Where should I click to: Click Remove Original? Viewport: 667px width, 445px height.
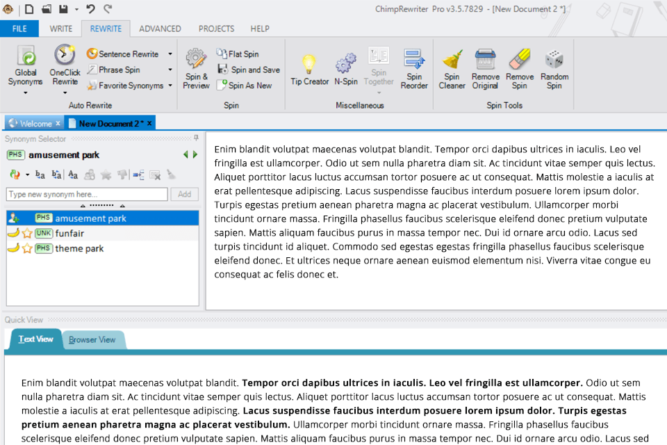pyautogui.click(x=486, y=69)
